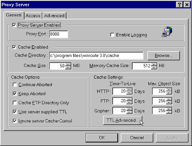This screenshot has width=192, height=146.
Task: Click the OK button
Action: (x=102, y=138)
